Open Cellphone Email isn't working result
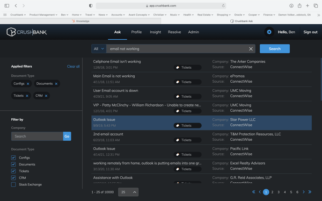 (201, 65)
